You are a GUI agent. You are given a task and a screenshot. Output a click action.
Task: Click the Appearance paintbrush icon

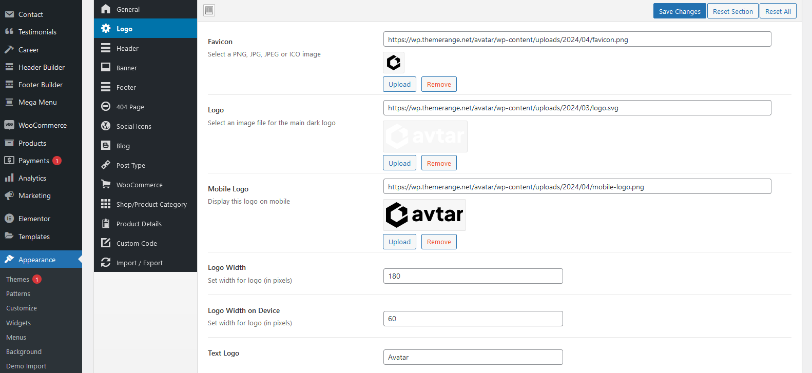pos(9,260)
